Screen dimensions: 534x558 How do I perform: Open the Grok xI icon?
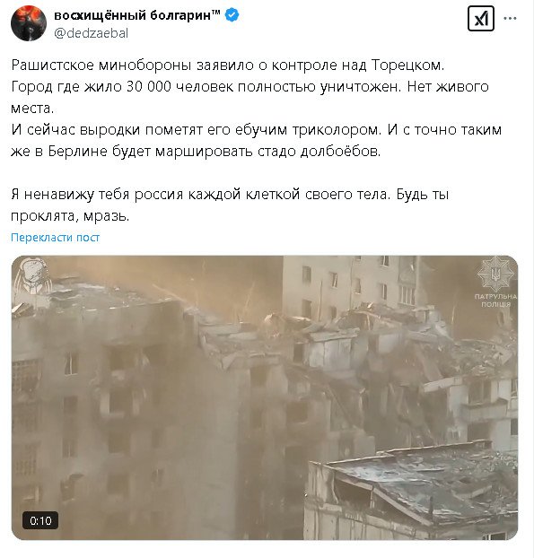(481, 19)
